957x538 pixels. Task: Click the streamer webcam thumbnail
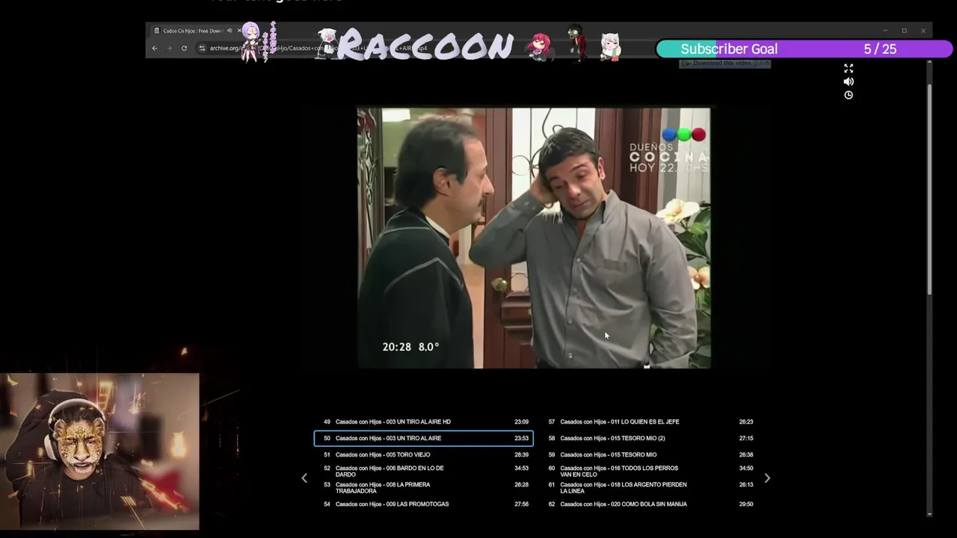pyautogui.click(x=99, y=451)
